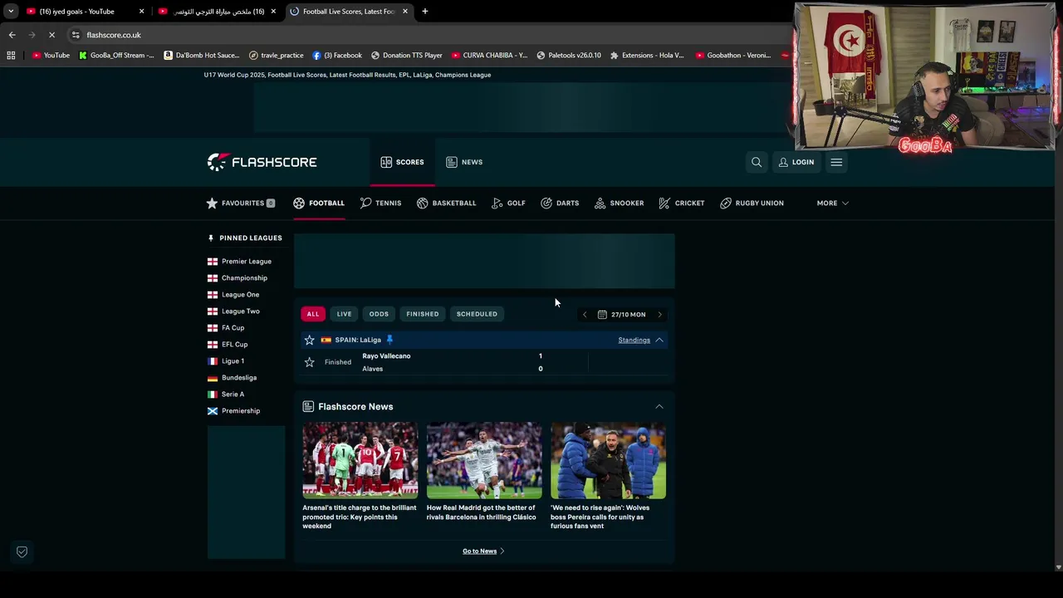Click the Alaves team name
The image size is (1063, 598).
click(x=373, y=369)
